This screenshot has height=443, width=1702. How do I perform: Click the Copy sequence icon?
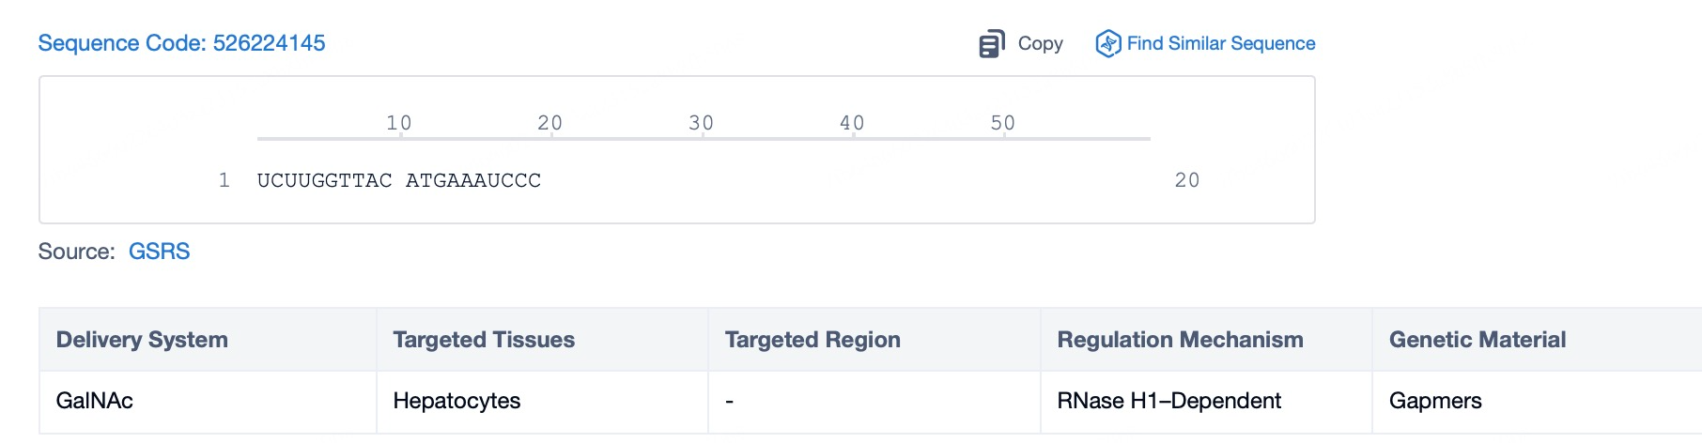[991, 44]
